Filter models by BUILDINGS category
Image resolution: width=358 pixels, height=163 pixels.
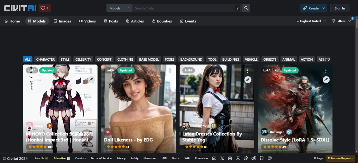(x=231, y=59)
